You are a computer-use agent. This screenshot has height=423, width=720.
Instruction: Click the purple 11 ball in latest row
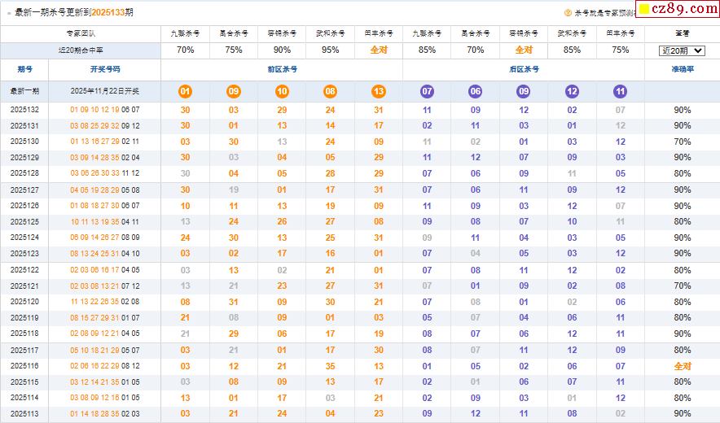pos(621,91)
